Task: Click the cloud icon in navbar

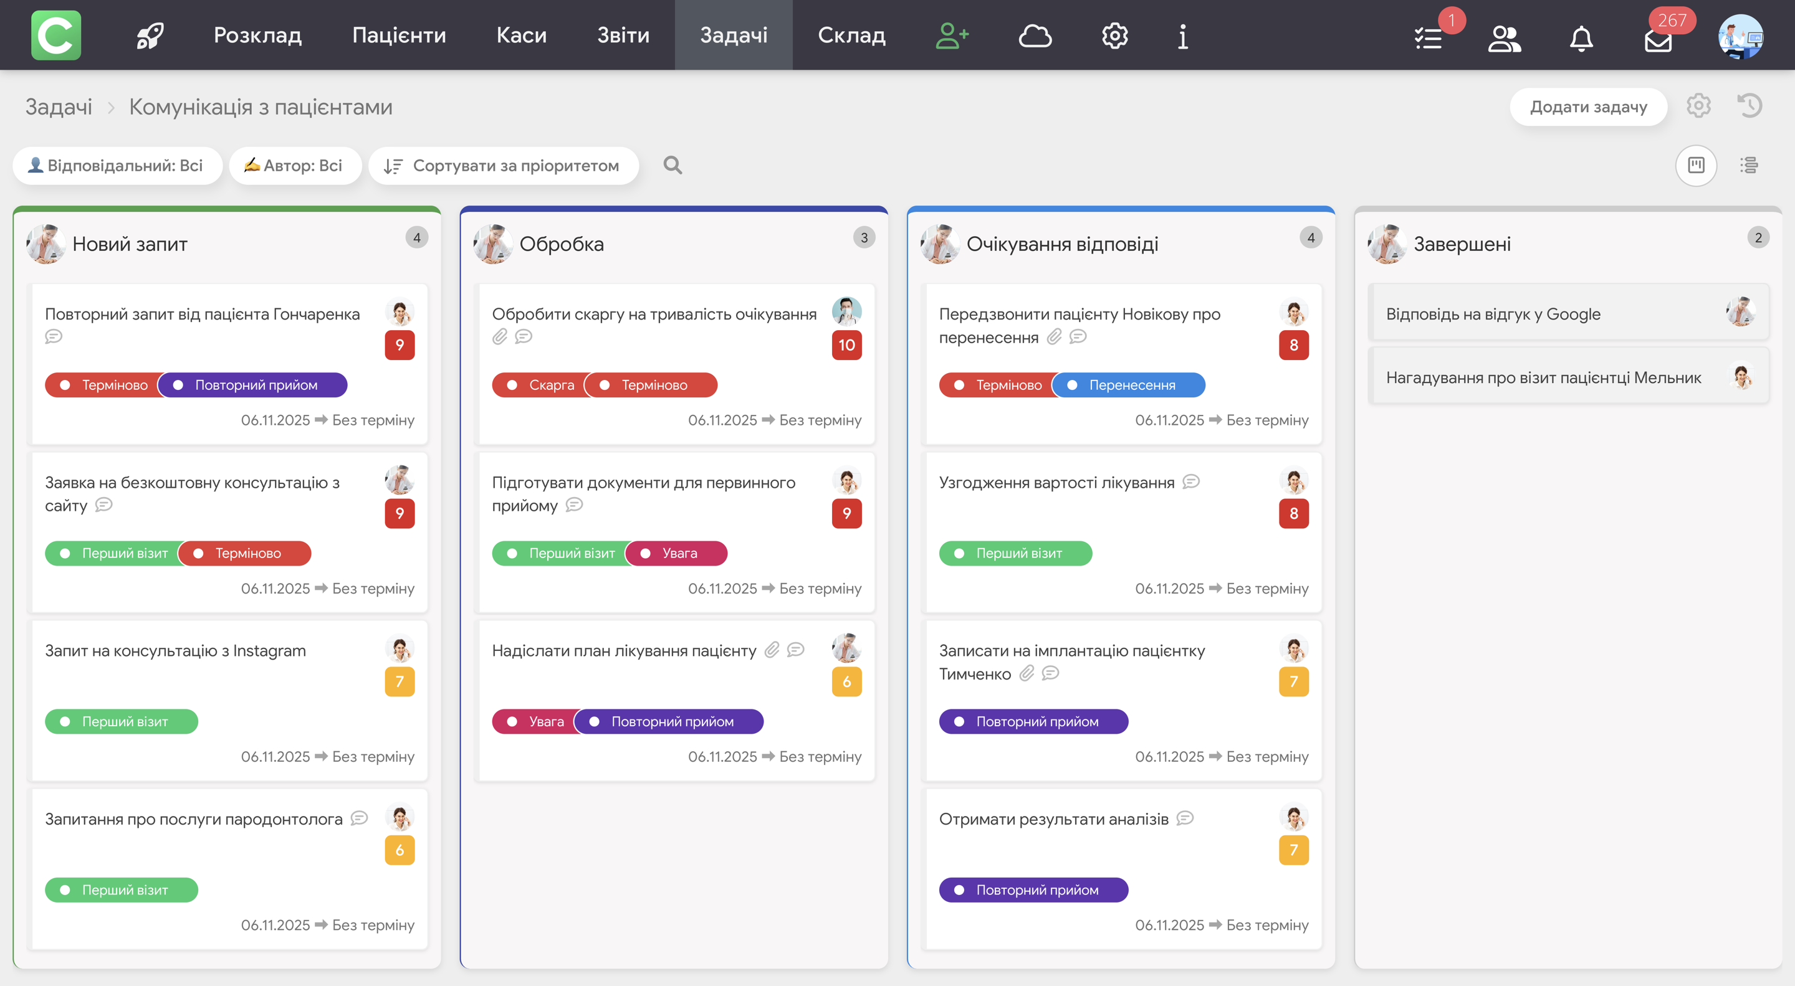Action: (1035, 36)
